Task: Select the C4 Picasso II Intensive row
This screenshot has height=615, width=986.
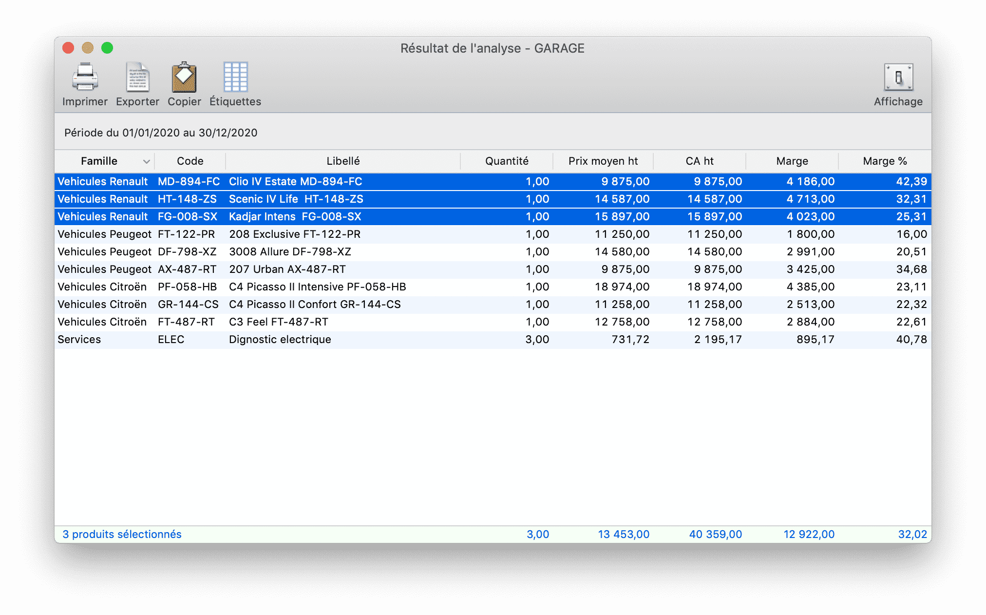Action: [x=493, y=287]
